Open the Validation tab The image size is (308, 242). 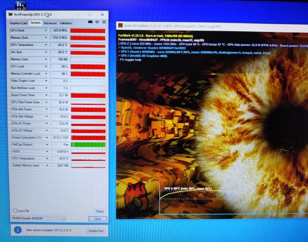tap(66, 23)
